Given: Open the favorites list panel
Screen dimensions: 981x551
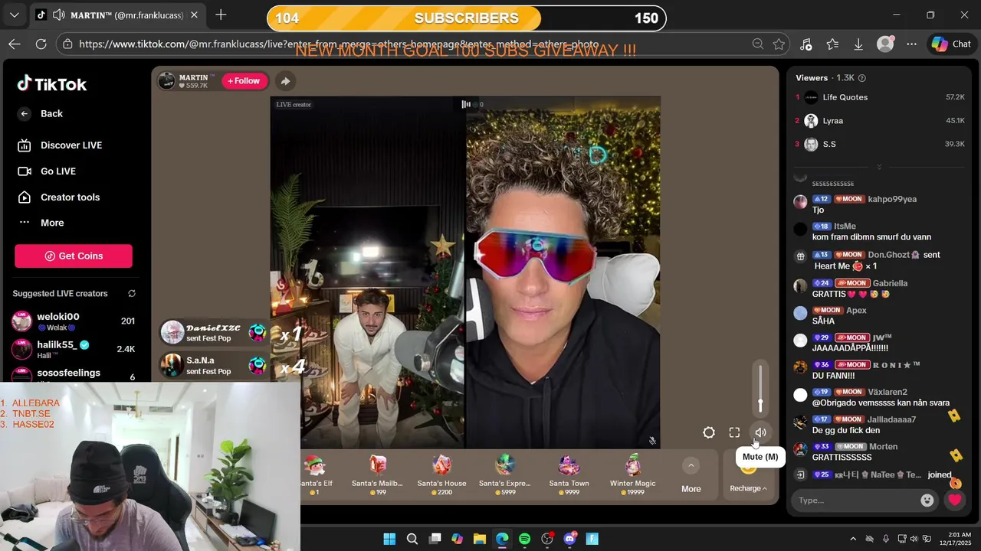Looking at the screenshot, I should (832, 44).
